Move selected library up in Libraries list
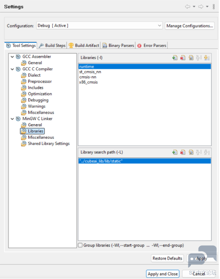The image size is (220, 279). pos(199,58)
